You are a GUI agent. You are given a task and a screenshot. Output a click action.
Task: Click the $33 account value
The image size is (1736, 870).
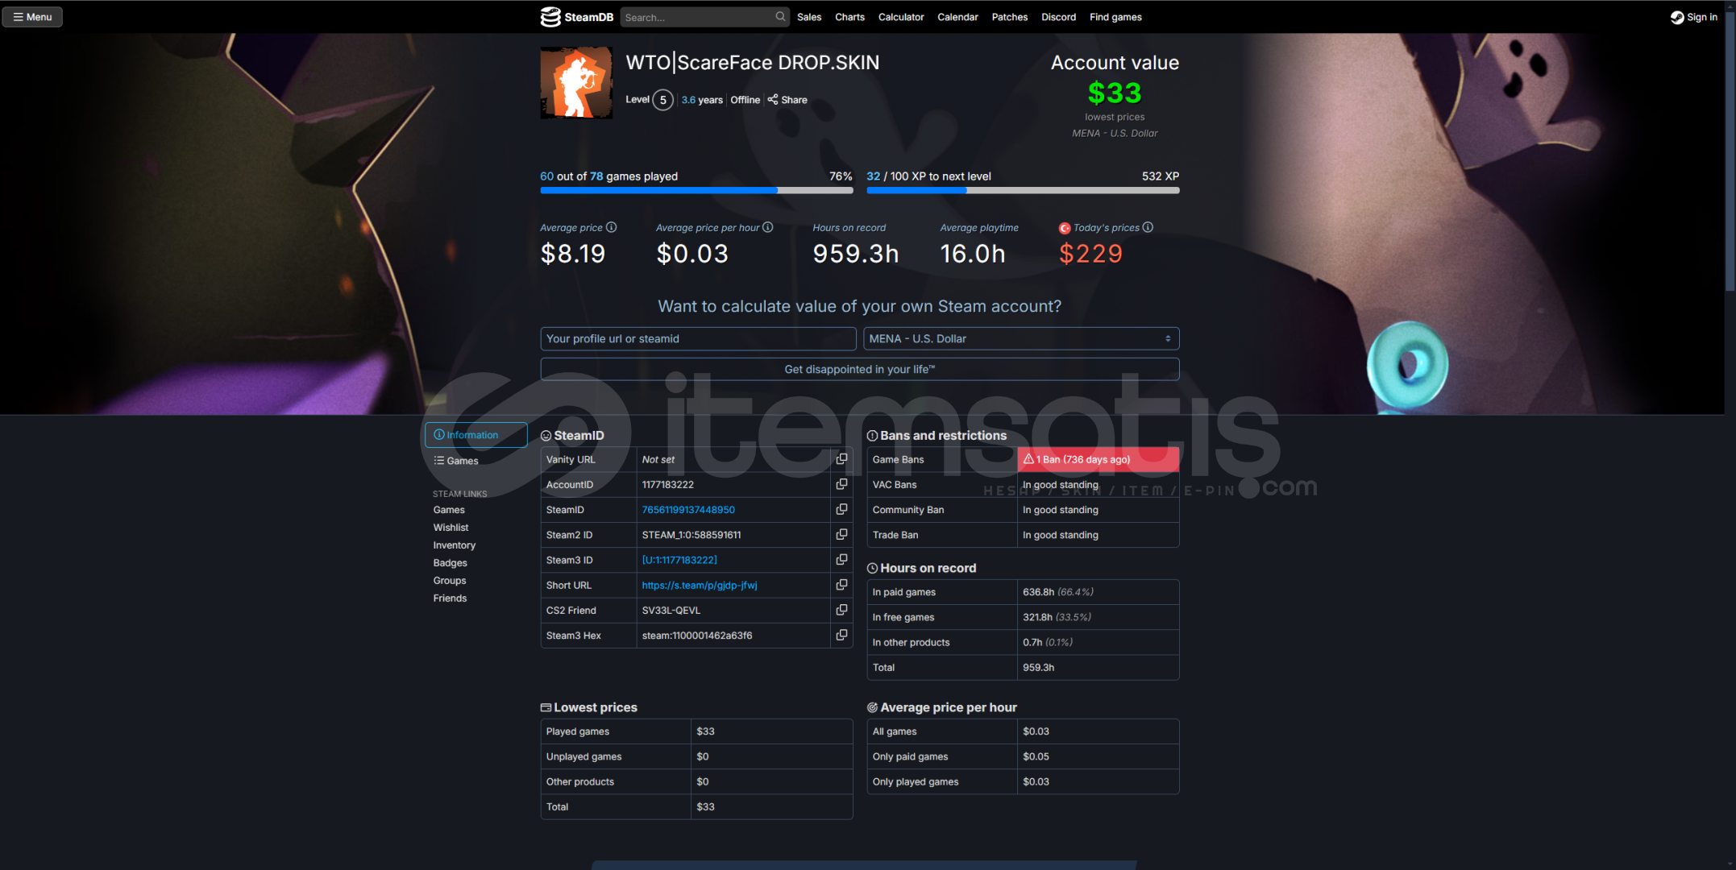(x=1115, y=93)
